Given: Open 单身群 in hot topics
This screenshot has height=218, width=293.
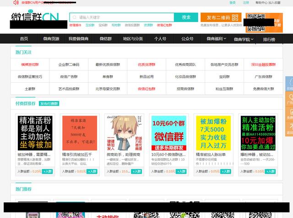Looking at the screenshot, I should (x=108, y=77).
